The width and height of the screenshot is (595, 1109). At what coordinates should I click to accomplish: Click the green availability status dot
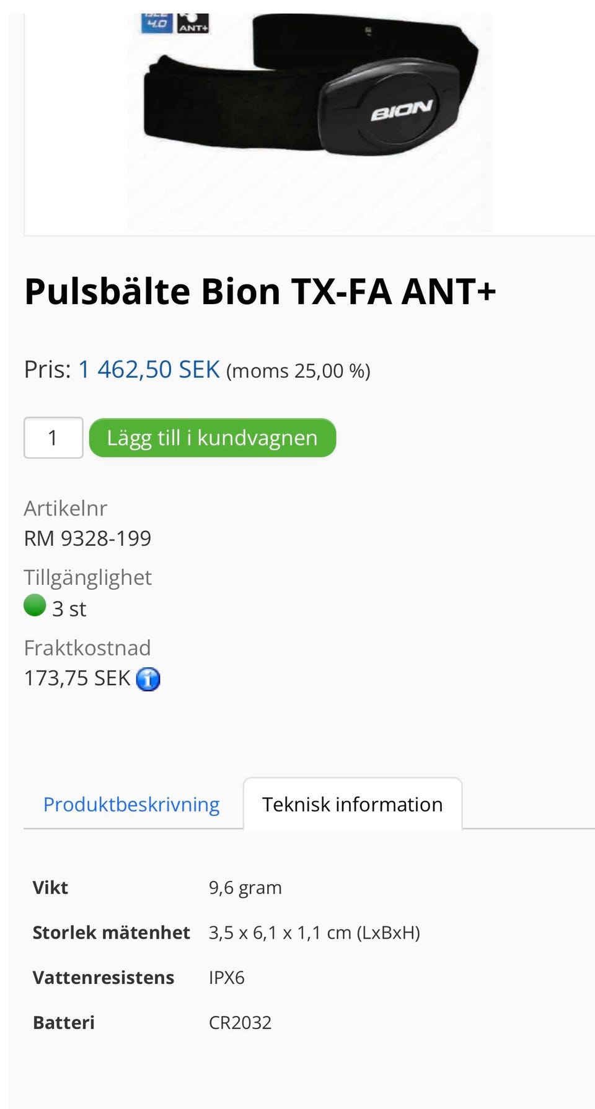click(x=35, y=605)
